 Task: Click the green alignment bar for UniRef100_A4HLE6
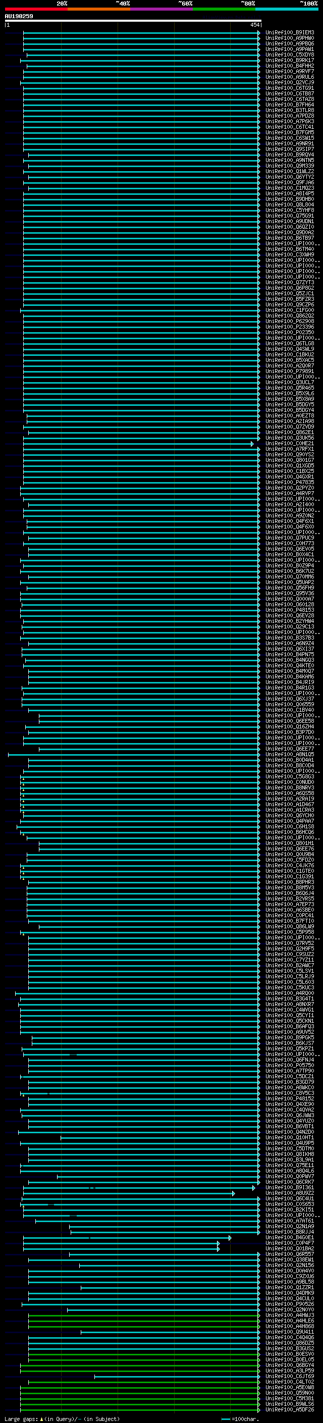pyautogui.click(x=144, y=1322)
